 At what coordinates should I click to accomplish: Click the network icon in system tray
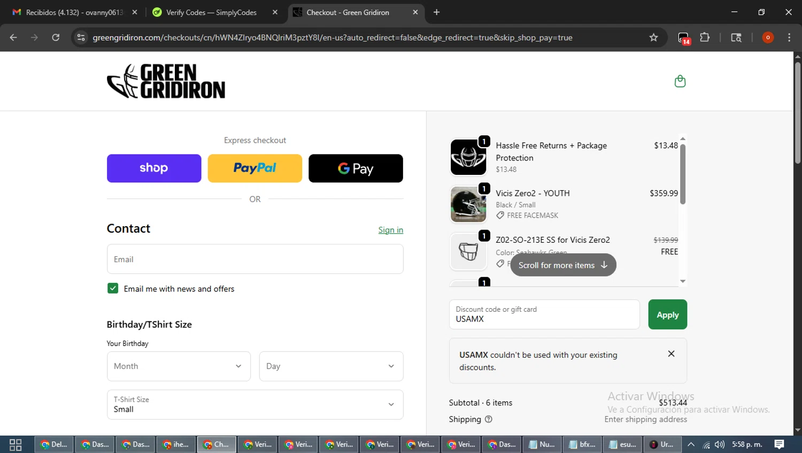tap(706, 444)
